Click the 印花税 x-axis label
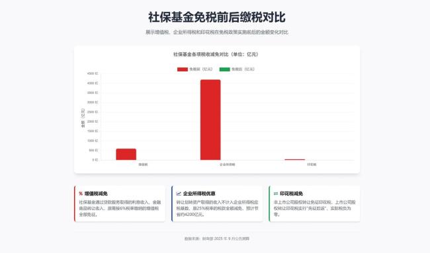The image size is (430, 253). [x=312, y=164]
